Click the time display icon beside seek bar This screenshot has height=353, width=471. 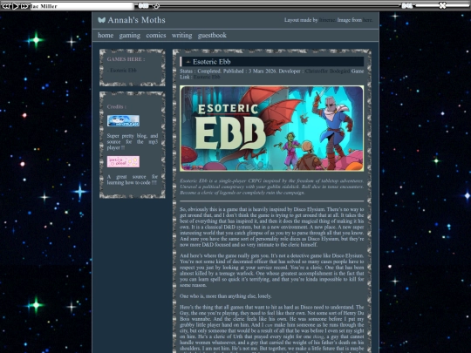[143, 5]
